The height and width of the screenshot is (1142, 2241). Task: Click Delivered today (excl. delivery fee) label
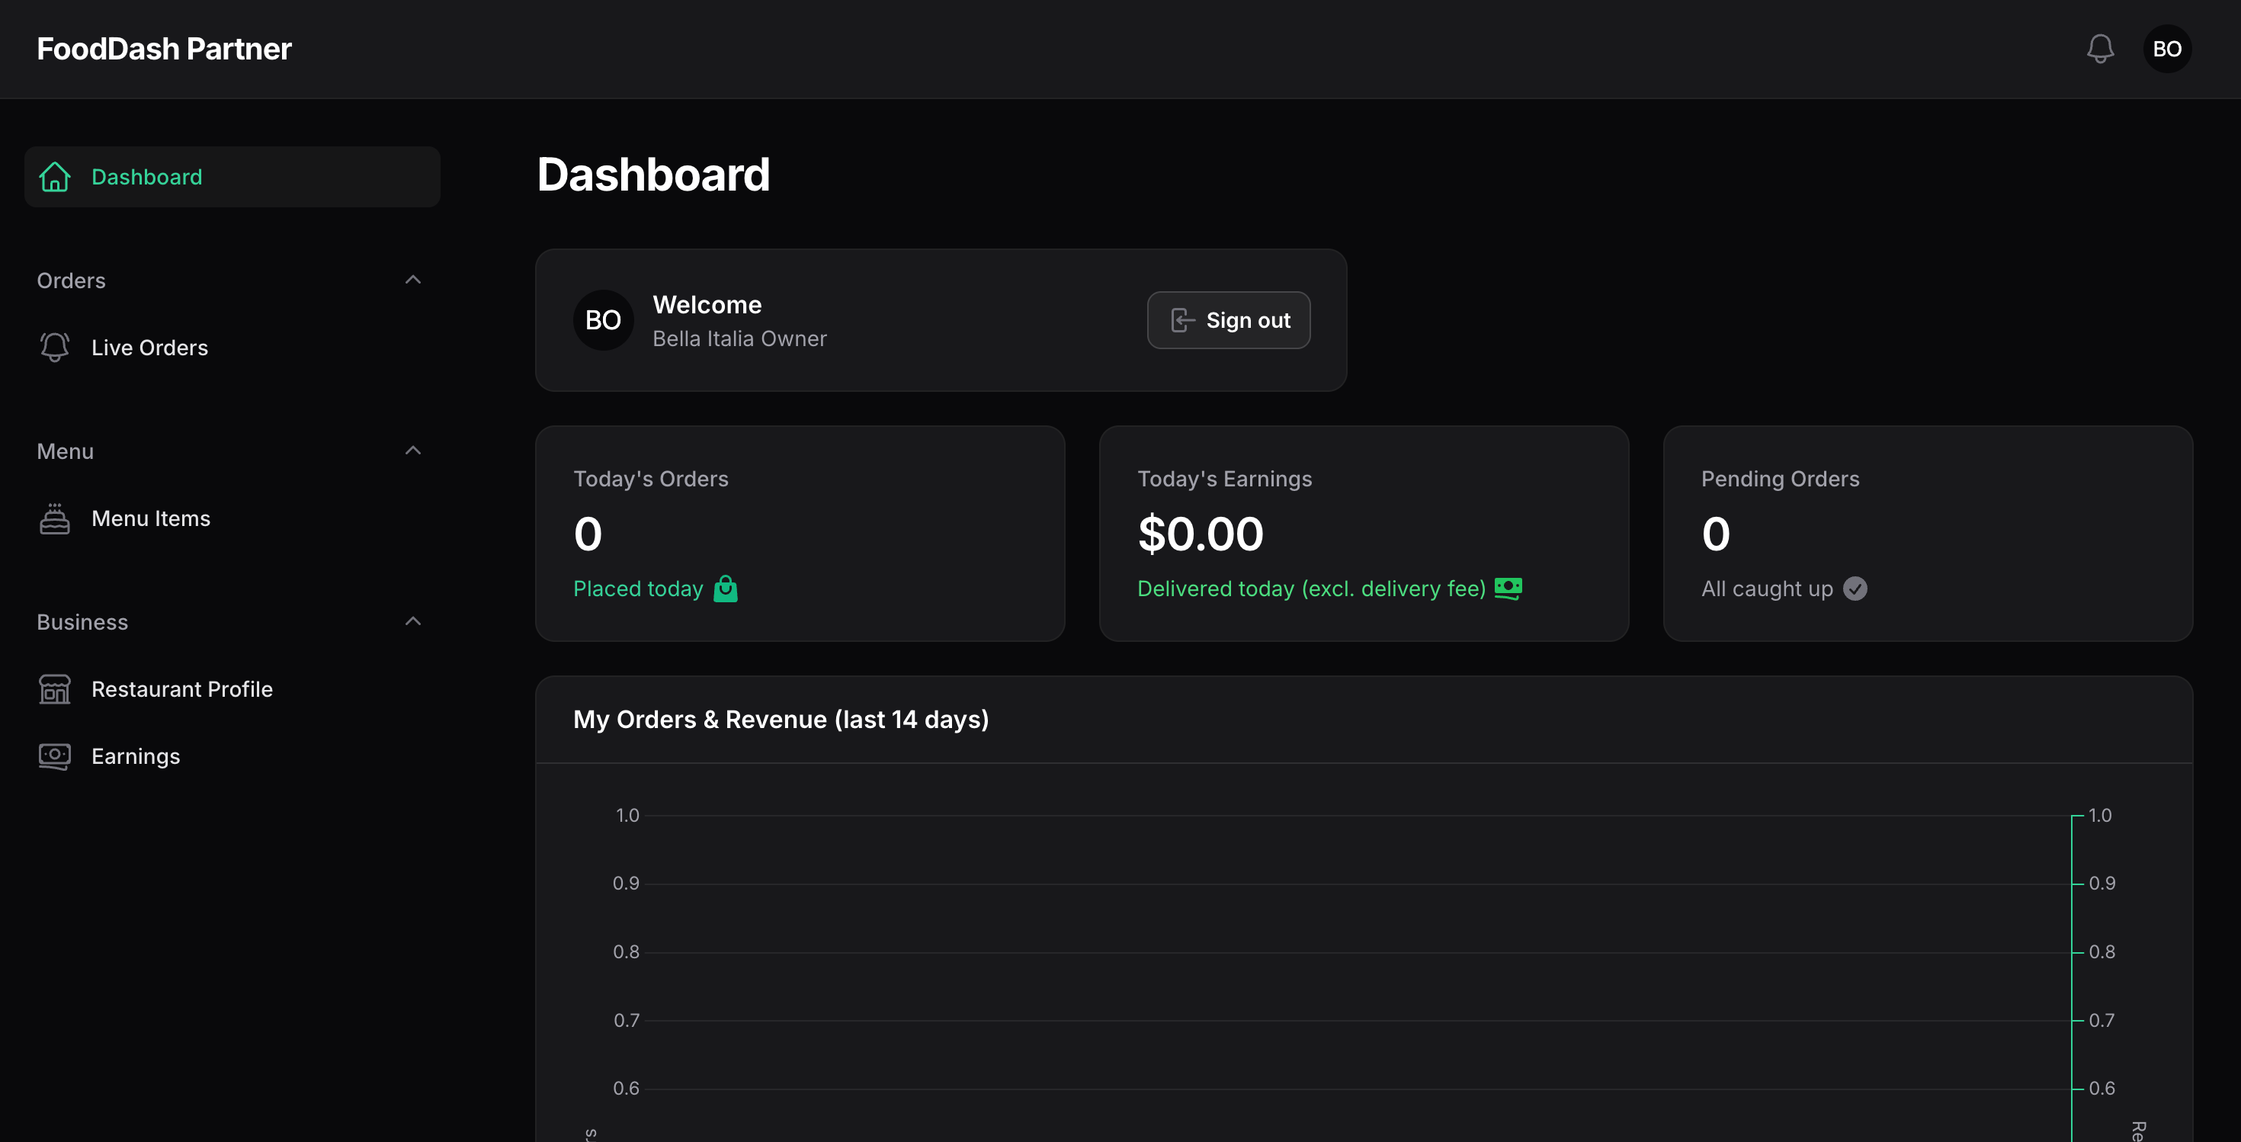coord(1311,589)
